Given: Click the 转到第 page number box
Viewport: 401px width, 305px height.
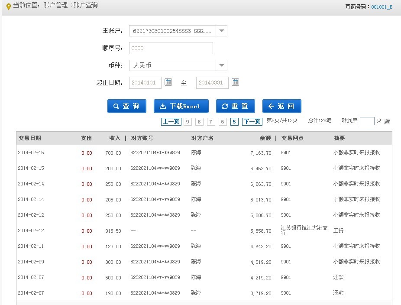Looking at the screenshot, I should pyautogui.click(x=367, y=121).
